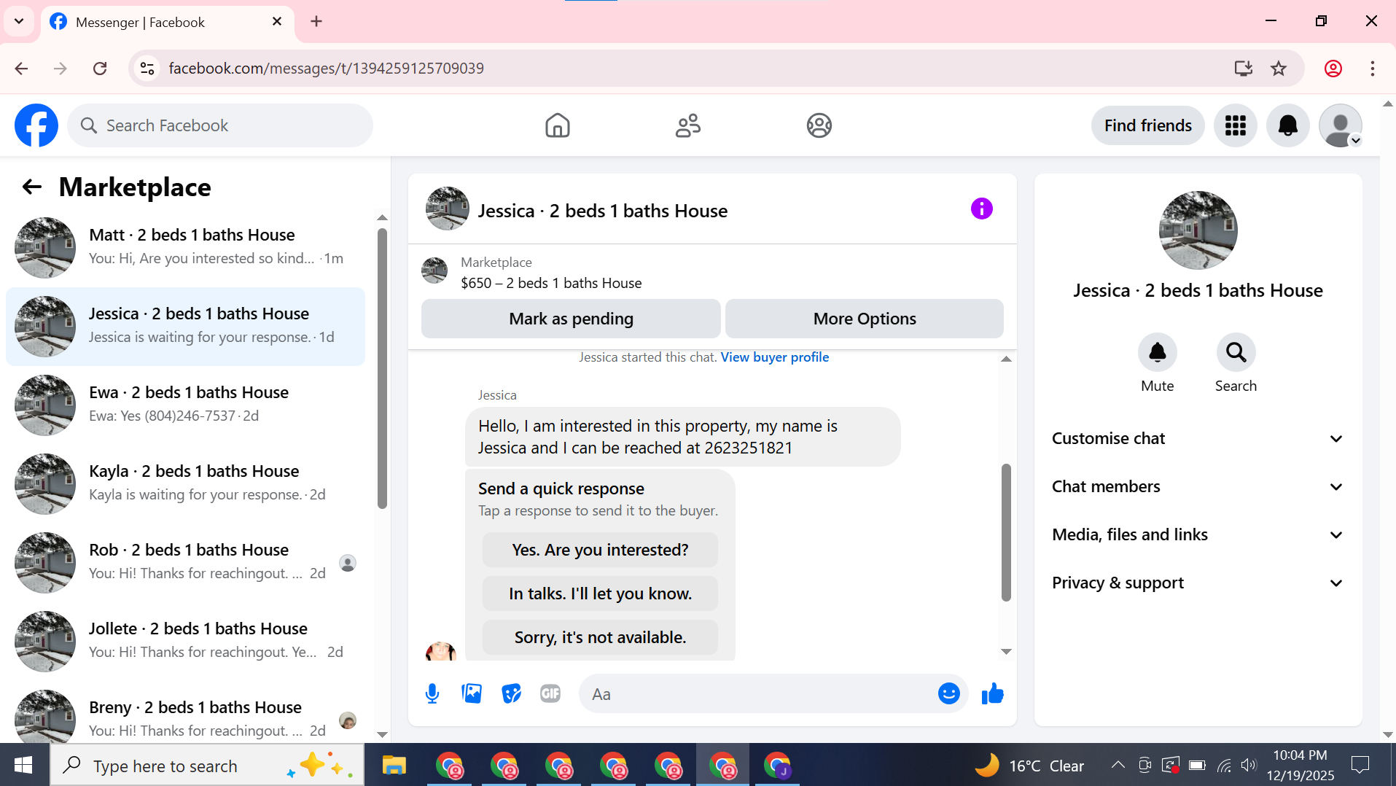Open the emoji picker in message box

[x=948, y=694]
